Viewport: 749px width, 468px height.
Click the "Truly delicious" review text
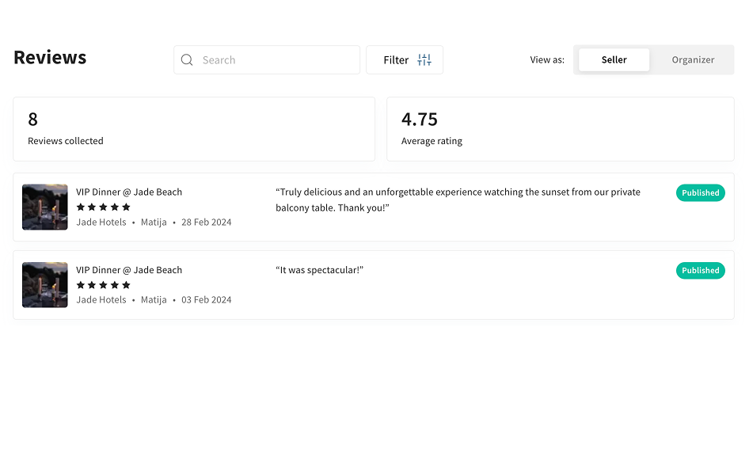pos(458,200)
